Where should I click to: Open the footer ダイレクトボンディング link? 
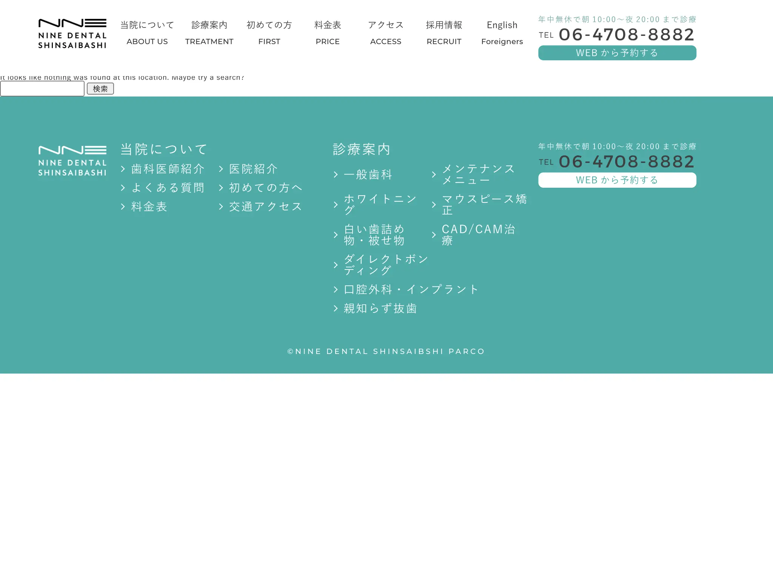pos(386,265)
